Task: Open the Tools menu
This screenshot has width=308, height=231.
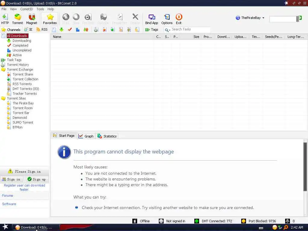Action: click(x=40, y=9)
